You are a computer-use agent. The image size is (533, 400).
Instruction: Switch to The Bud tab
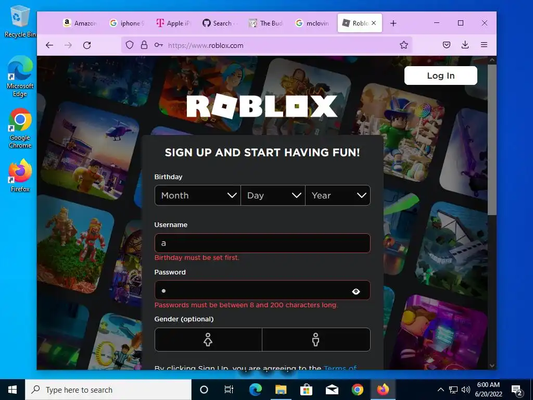266,23
